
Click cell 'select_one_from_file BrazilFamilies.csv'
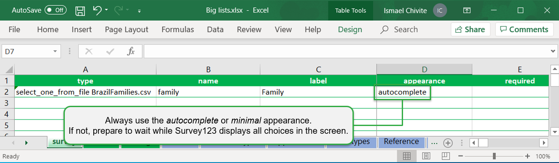tap(86, 92)
